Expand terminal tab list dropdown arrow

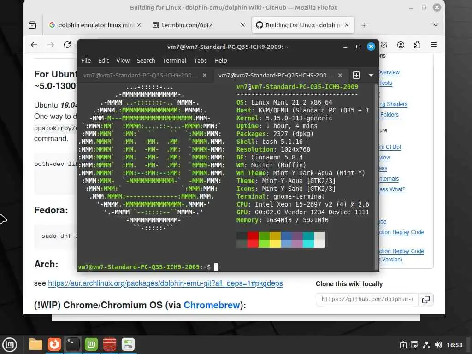tap(371, 75)
